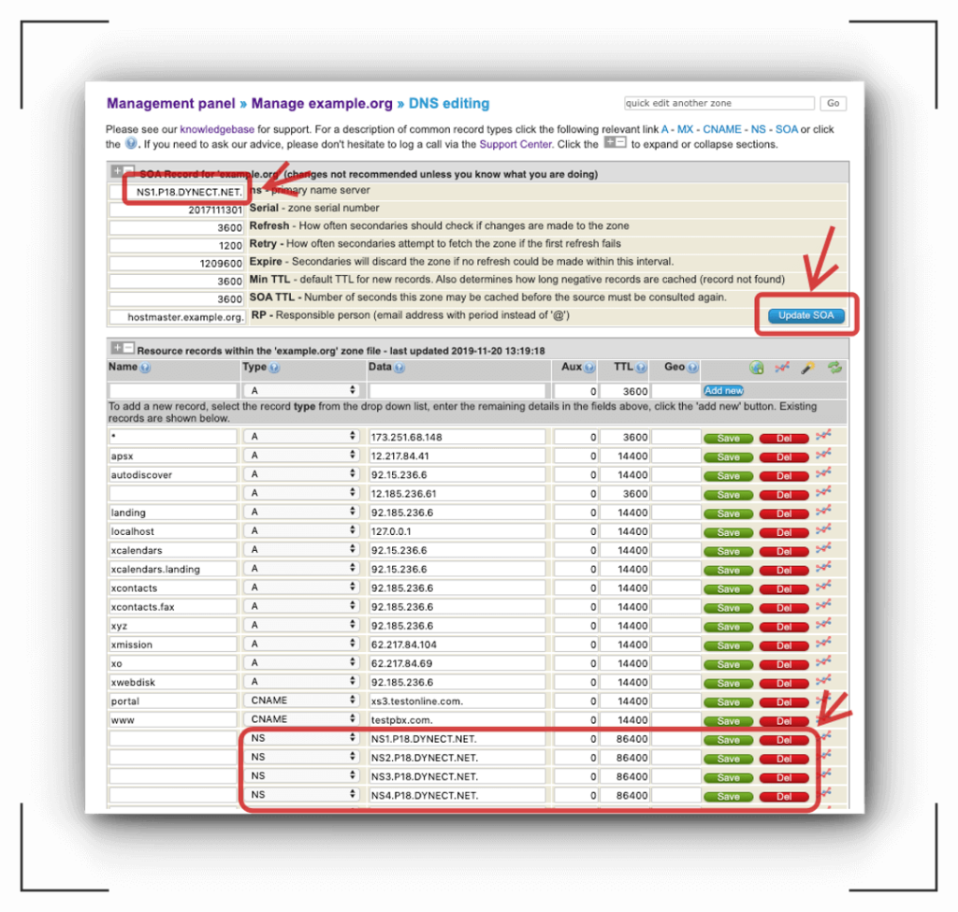958x912 pixels.
Task: Click the zone Serial number field
Action: click(177, 210)
